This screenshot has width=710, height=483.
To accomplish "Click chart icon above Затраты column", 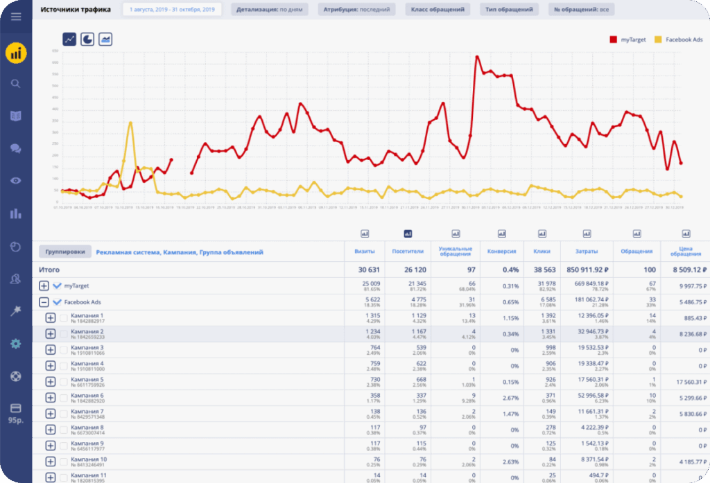I will 590,234.
